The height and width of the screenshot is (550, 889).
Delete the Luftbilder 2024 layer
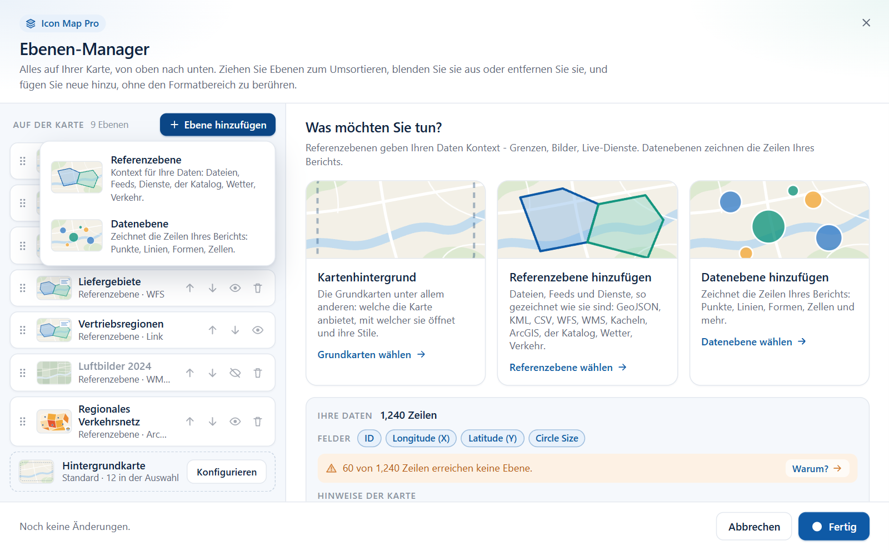258,373
